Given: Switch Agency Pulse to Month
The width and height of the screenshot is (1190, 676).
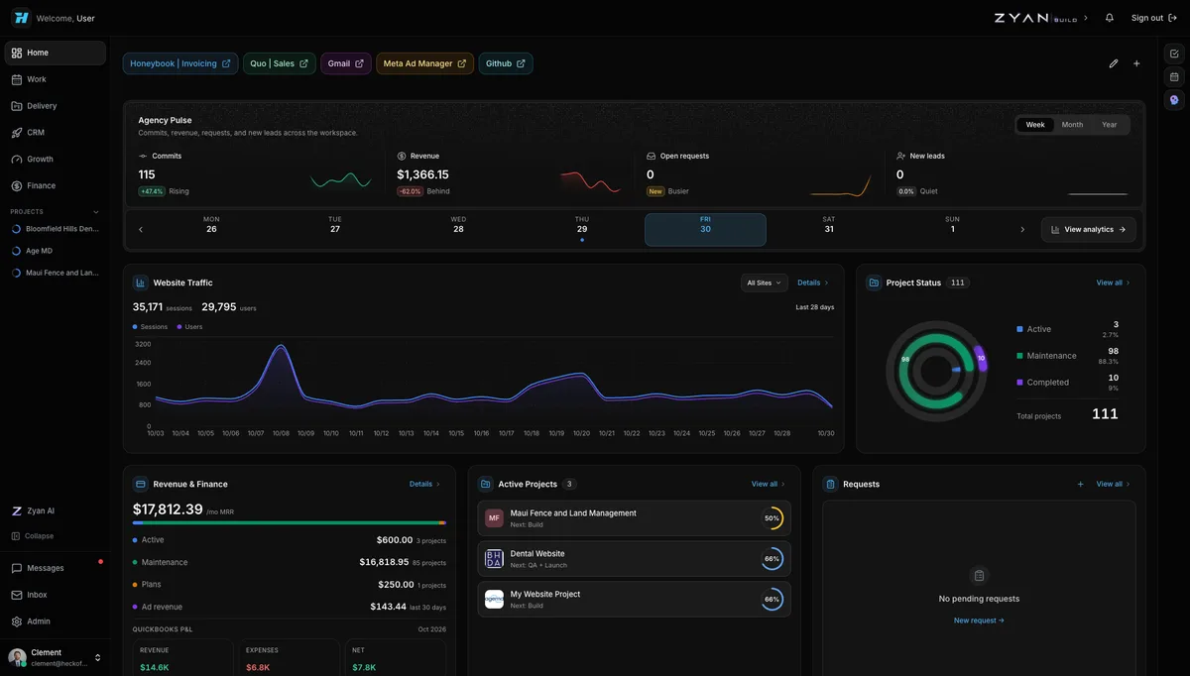Looking at the screenshot, I should [1072, 125].
